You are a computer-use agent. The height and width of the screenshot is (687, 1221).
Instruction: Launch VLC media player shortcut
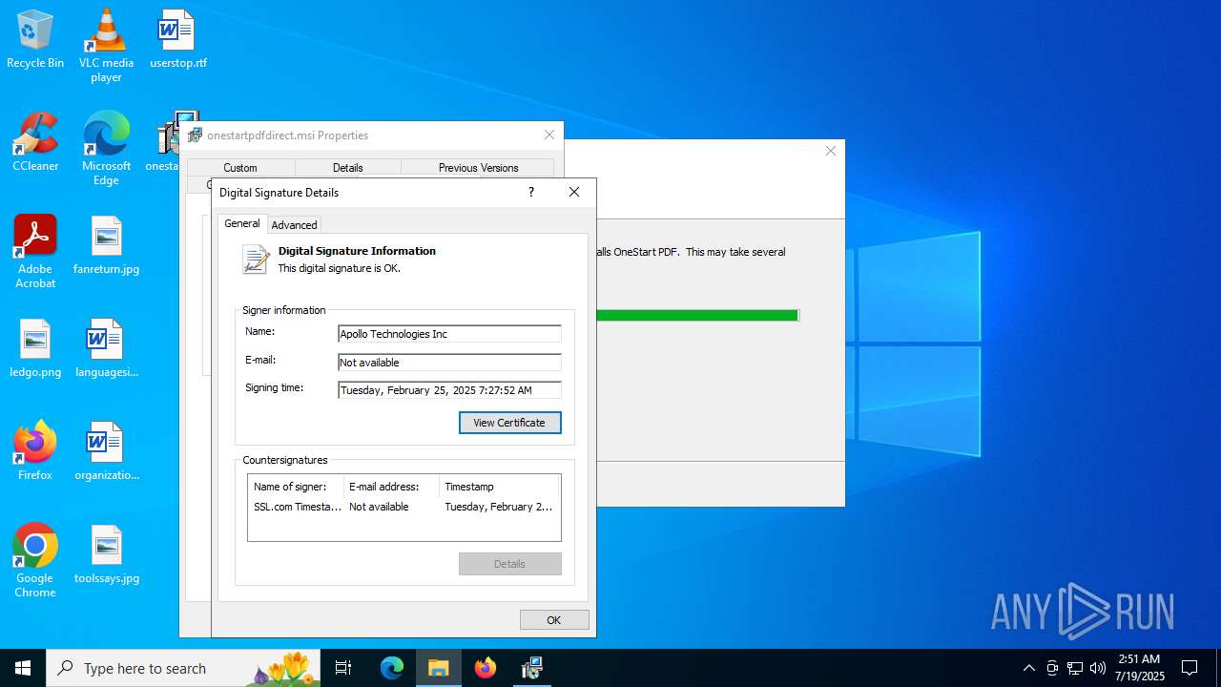coord(106,46)
